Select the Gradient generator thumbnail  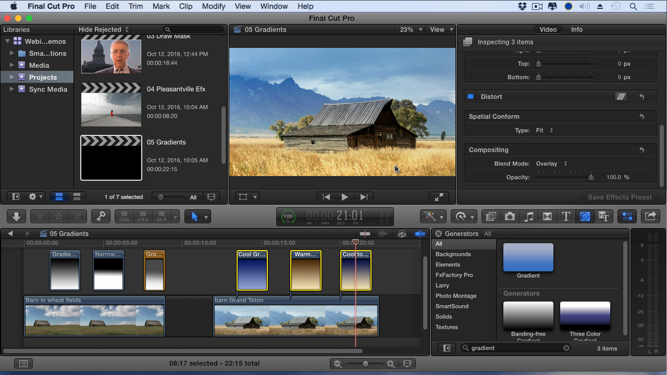(528, 258)
